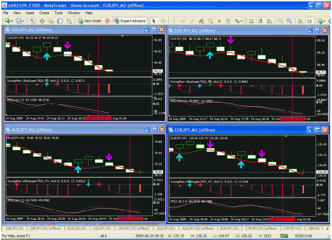The image size is (332, 240).
Task: Open the Strategy Tester icon
Action: click(x=69, y=21)
